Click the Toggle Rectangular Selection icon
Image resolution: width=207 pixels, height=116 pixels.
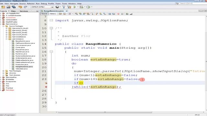tap(92, 14)
